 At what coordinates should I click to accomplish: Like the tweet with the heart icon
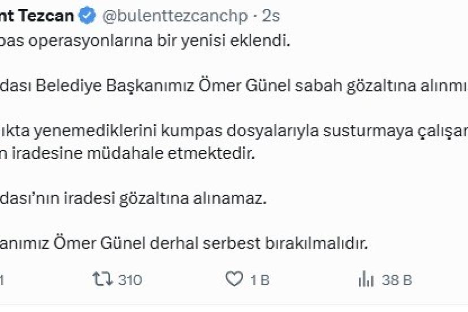point(233,279)
